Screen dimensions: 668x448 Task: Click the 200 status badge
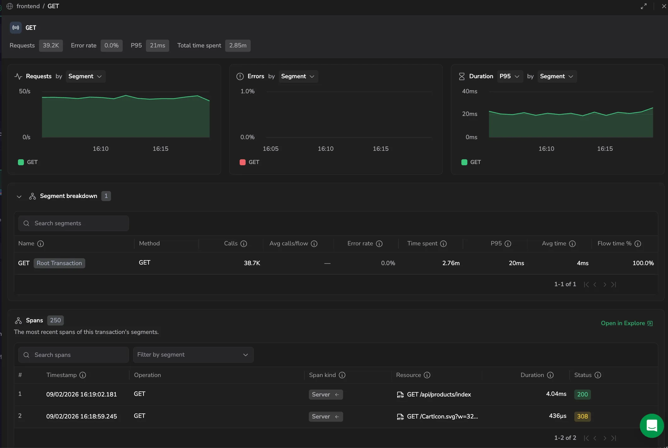coord(582,395)
